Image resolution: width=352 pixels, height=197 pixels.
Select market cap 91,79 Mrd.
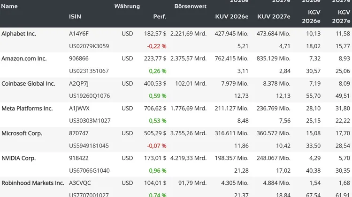[x=192, y=183]
